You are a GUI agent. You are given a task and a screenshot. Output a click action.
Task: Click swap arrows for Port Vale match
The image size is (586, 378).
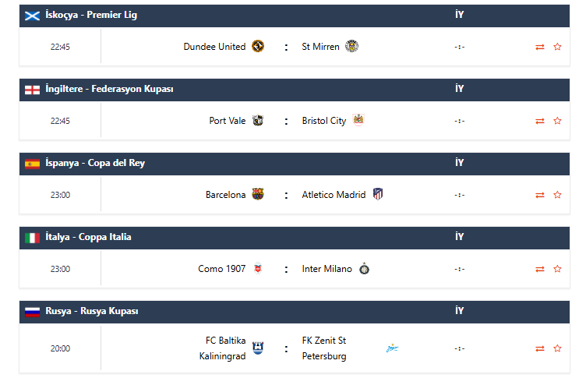540,121
